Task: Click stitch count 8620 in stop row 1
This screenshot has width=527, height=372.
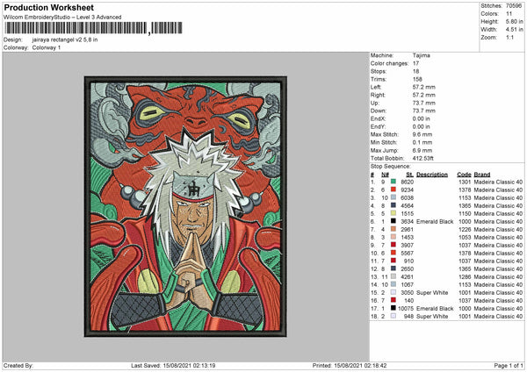Action: click(407, 182)
